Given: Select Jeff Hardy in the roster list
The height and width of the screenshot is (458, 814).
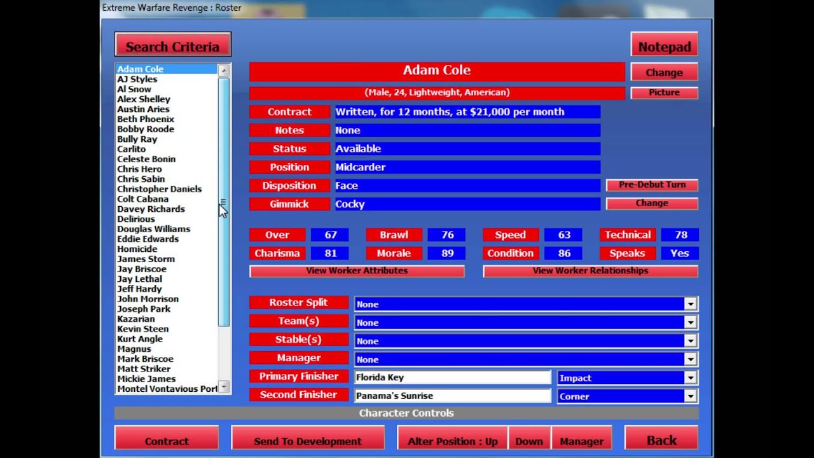Looking at the screenshot, I should [x=139, y=289].
